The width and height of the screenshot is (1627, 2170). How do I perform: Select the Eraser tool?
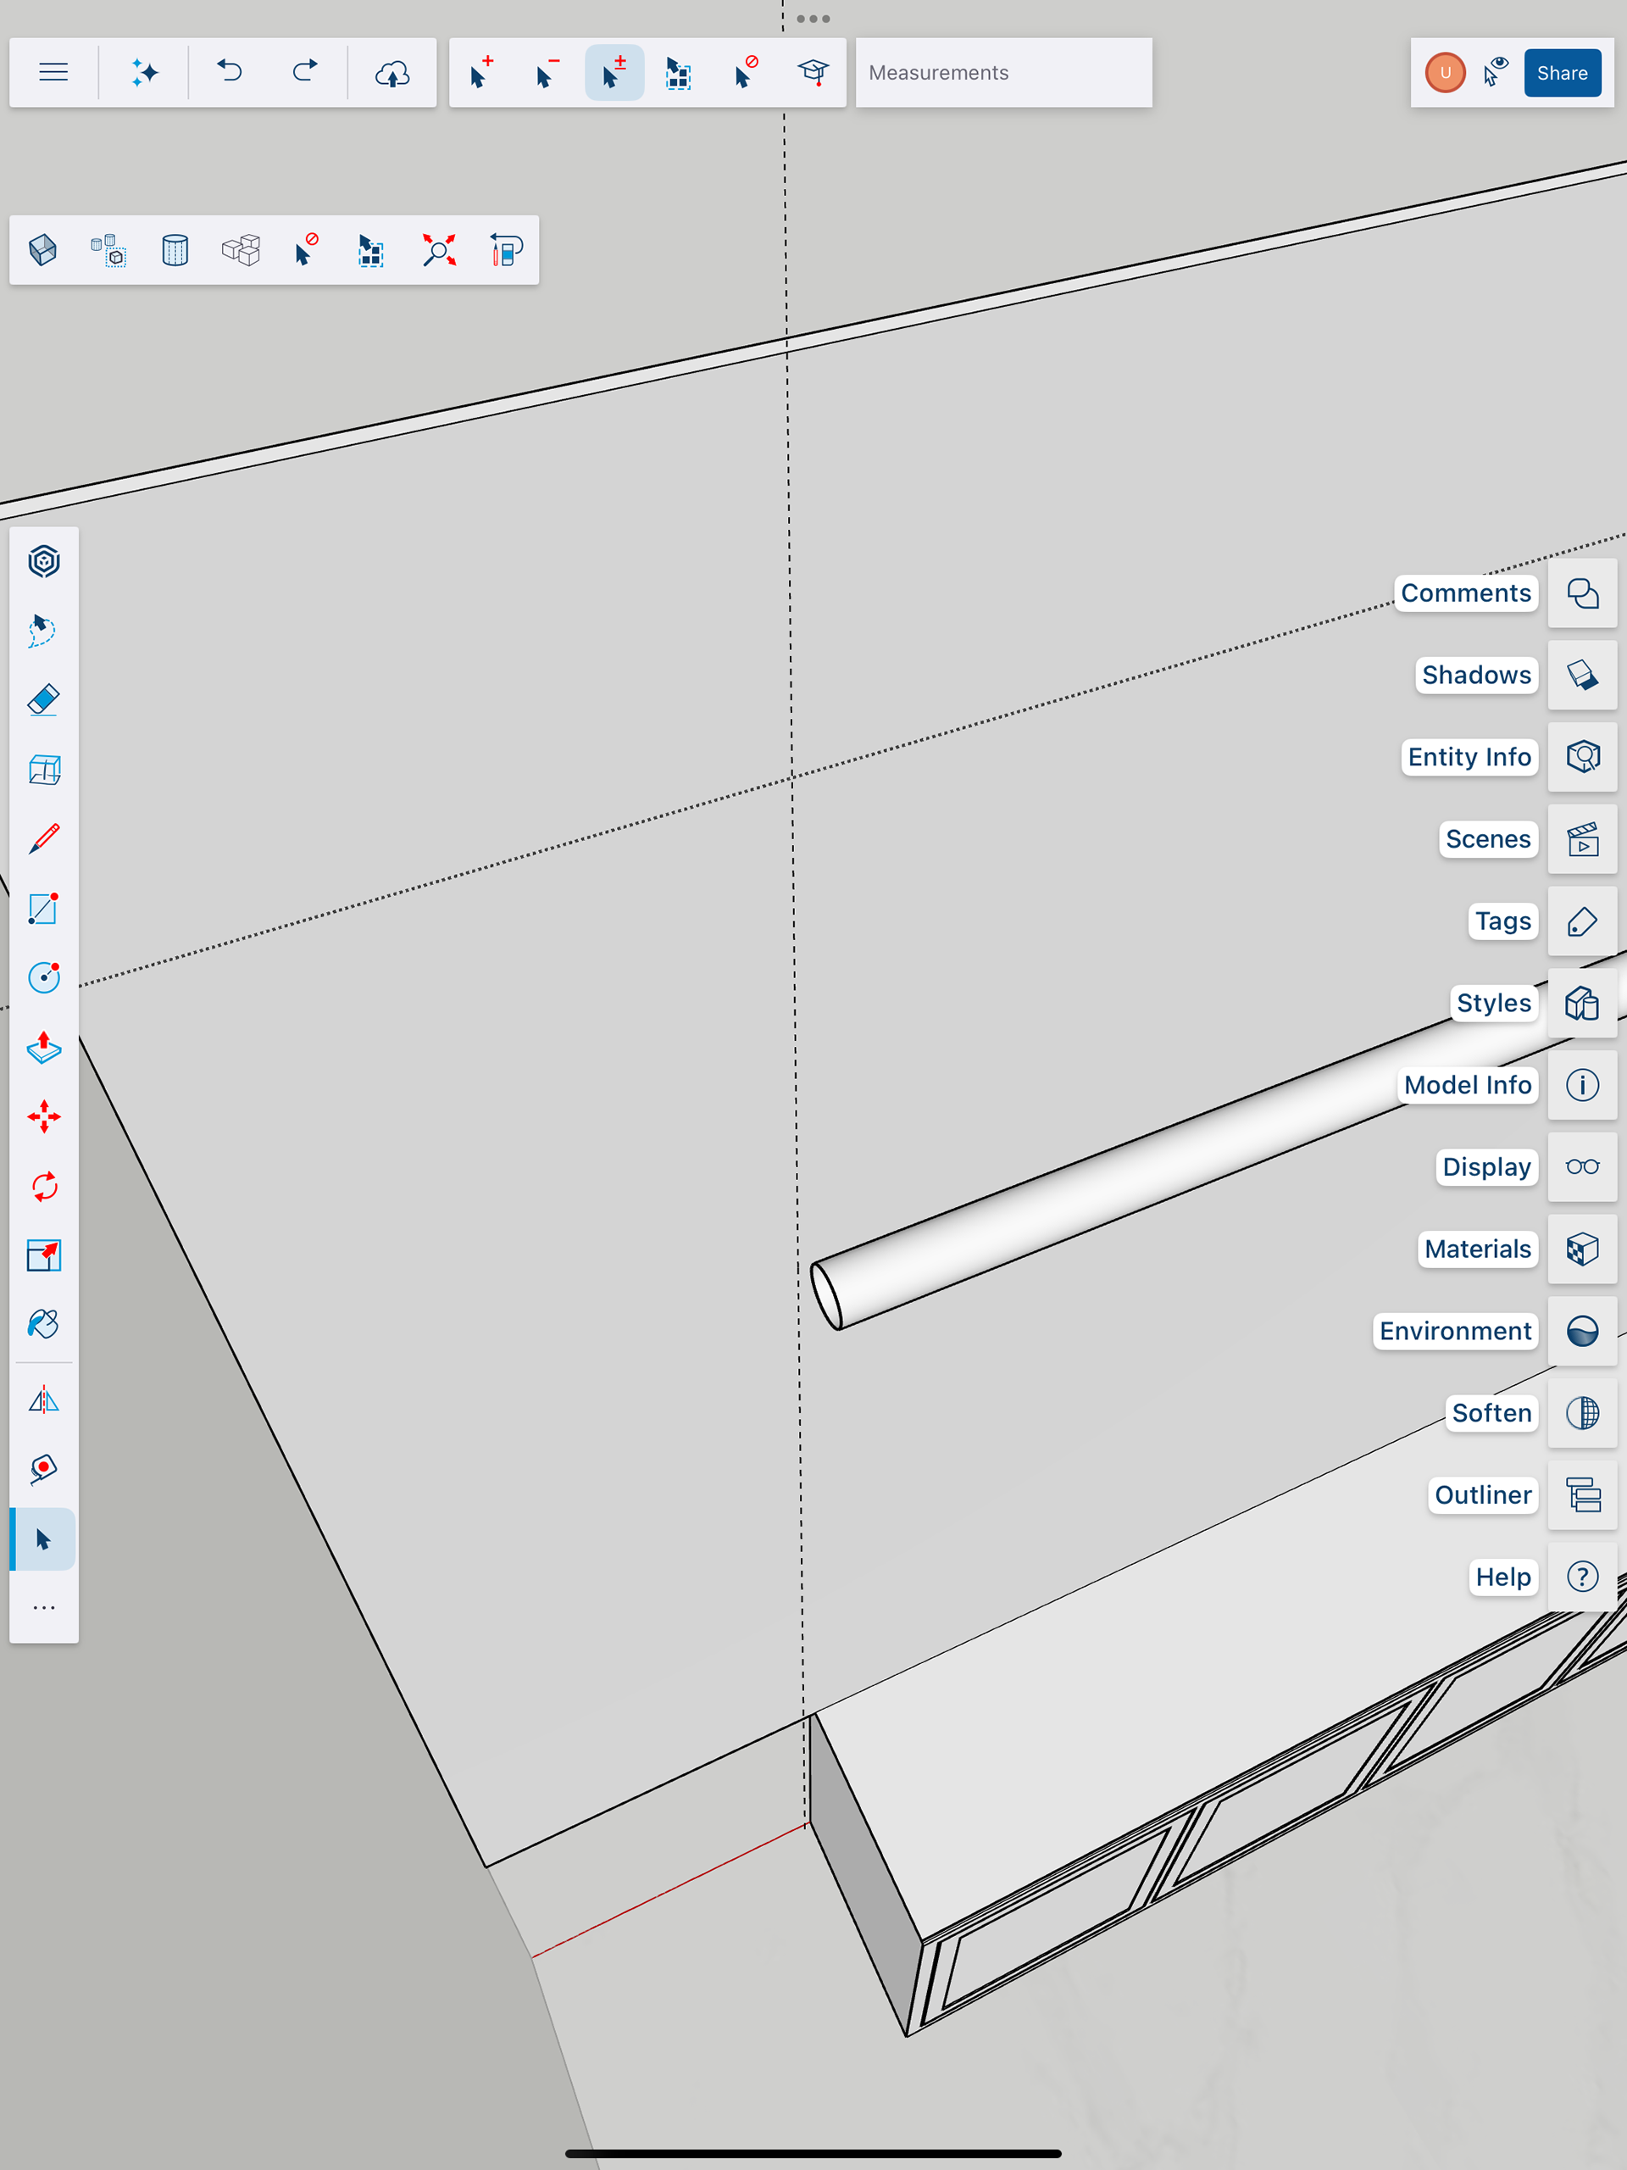tap(44, 700)
